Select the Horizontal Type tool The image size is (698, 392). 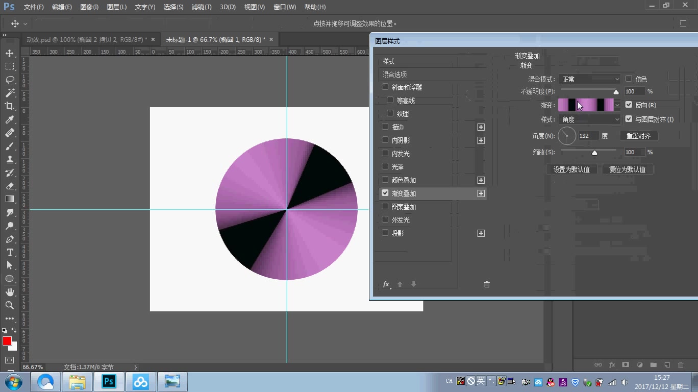(10, 252)
